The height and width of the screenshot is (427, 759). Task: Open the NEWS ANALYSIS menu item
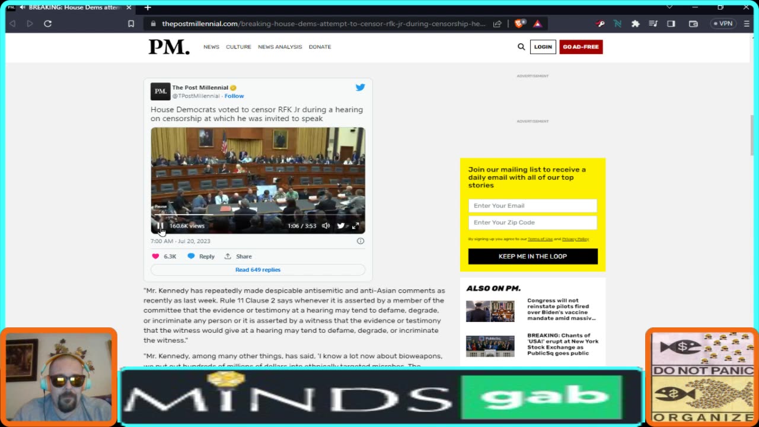tap(280, 47)
